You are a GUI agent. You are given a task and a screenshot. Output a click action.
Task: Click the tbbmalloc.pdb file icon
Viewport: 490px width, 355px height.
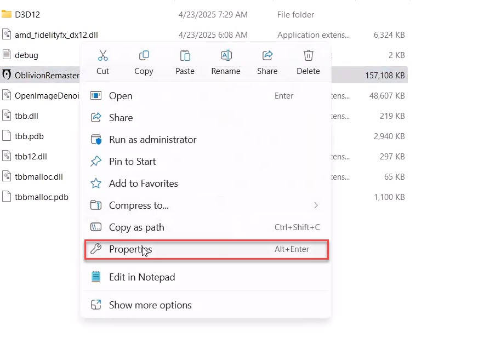tap(7, 197)
